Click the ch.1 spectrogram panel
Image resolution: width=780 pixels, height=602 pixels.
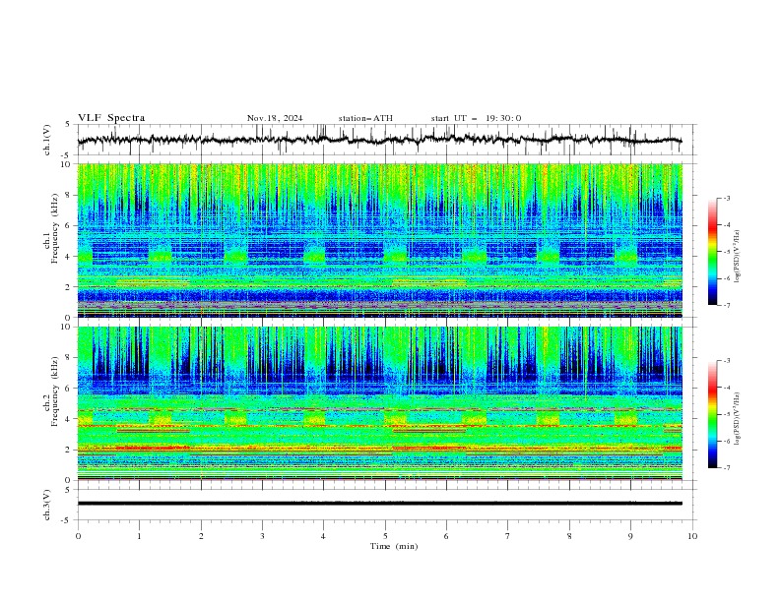[x=379, y=240]
